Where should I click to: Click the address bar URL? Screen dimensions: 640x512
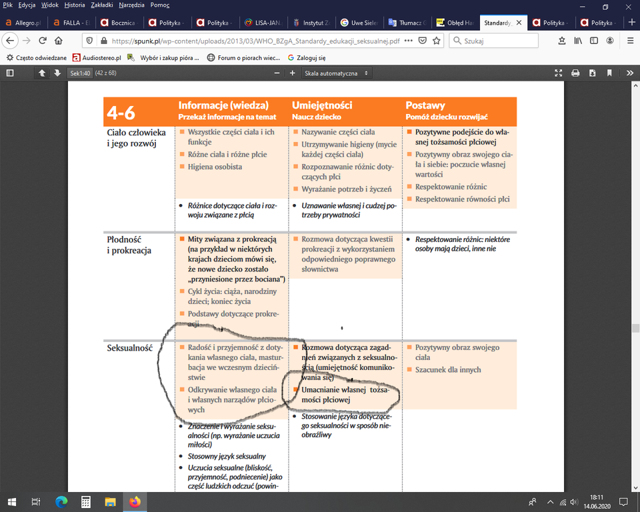pos(256,41)
